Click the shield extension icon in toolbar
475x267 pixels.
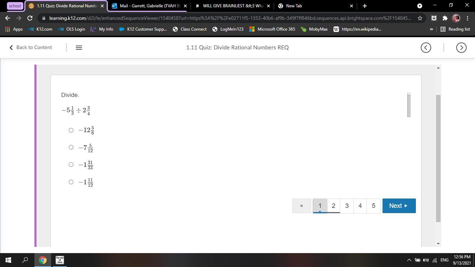(x=434, y=18)
